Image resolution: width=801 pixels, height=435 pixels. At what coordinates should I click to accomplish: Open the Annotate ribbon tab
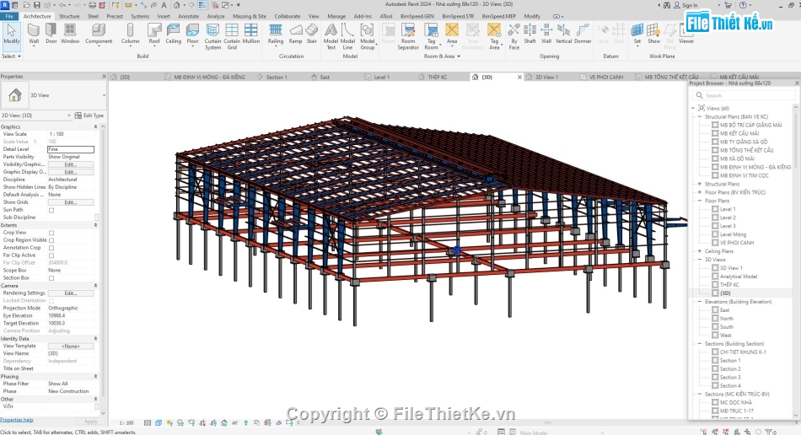189,16
